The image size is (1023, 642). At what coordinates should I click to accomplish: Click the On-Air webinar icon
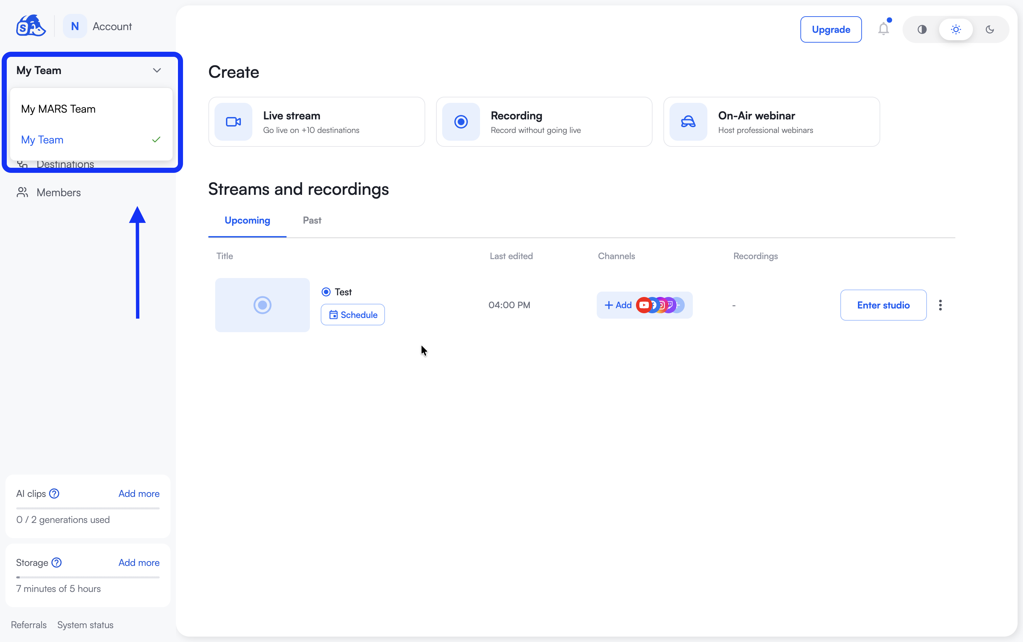688,122
